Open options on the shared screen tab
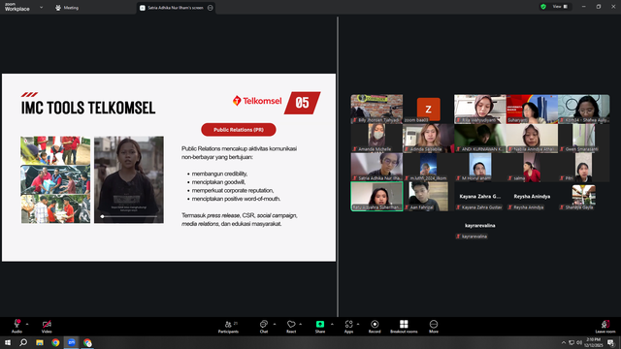Screen dimensions: 621x349 [x=211, y=8]
